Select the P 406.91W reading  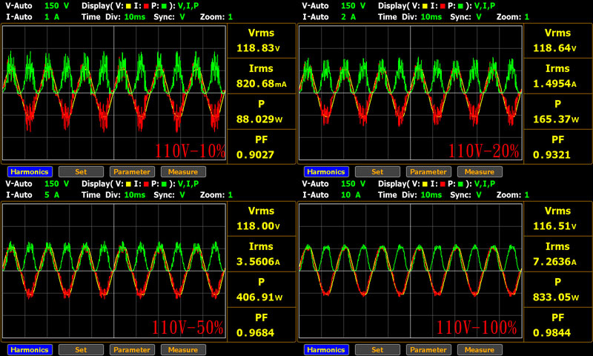(262, 289)
